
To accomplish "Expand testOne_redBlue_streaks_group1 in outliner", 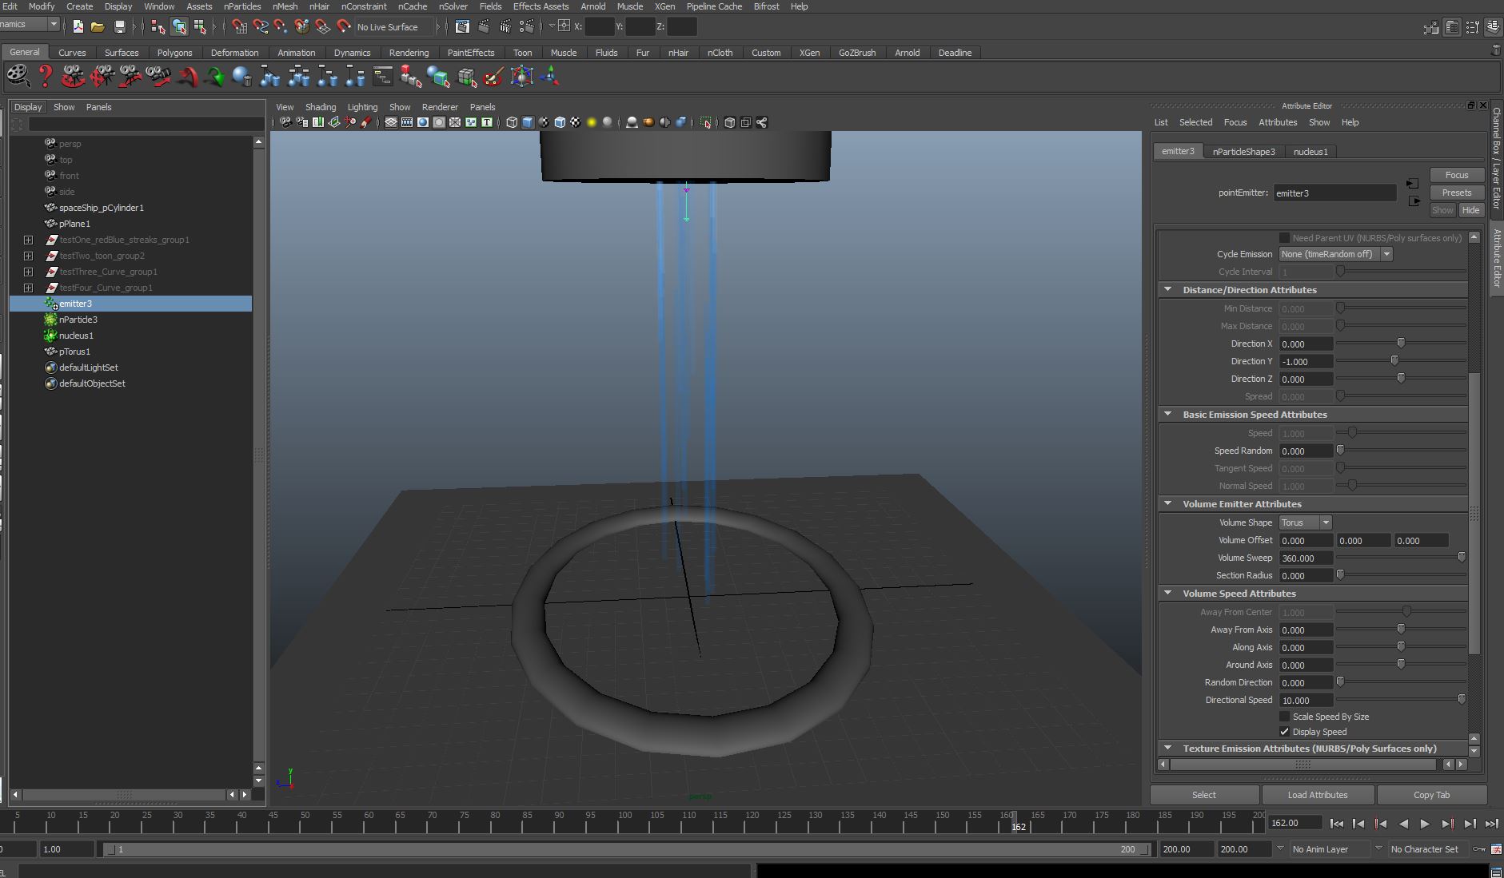I will coord(28,240).
